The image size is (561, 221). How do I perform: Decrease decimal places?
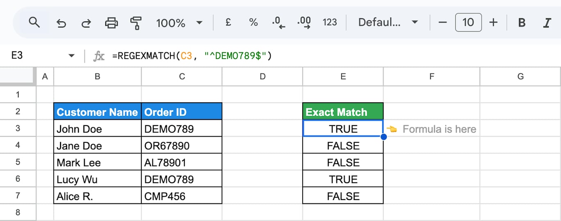[279, 23]
